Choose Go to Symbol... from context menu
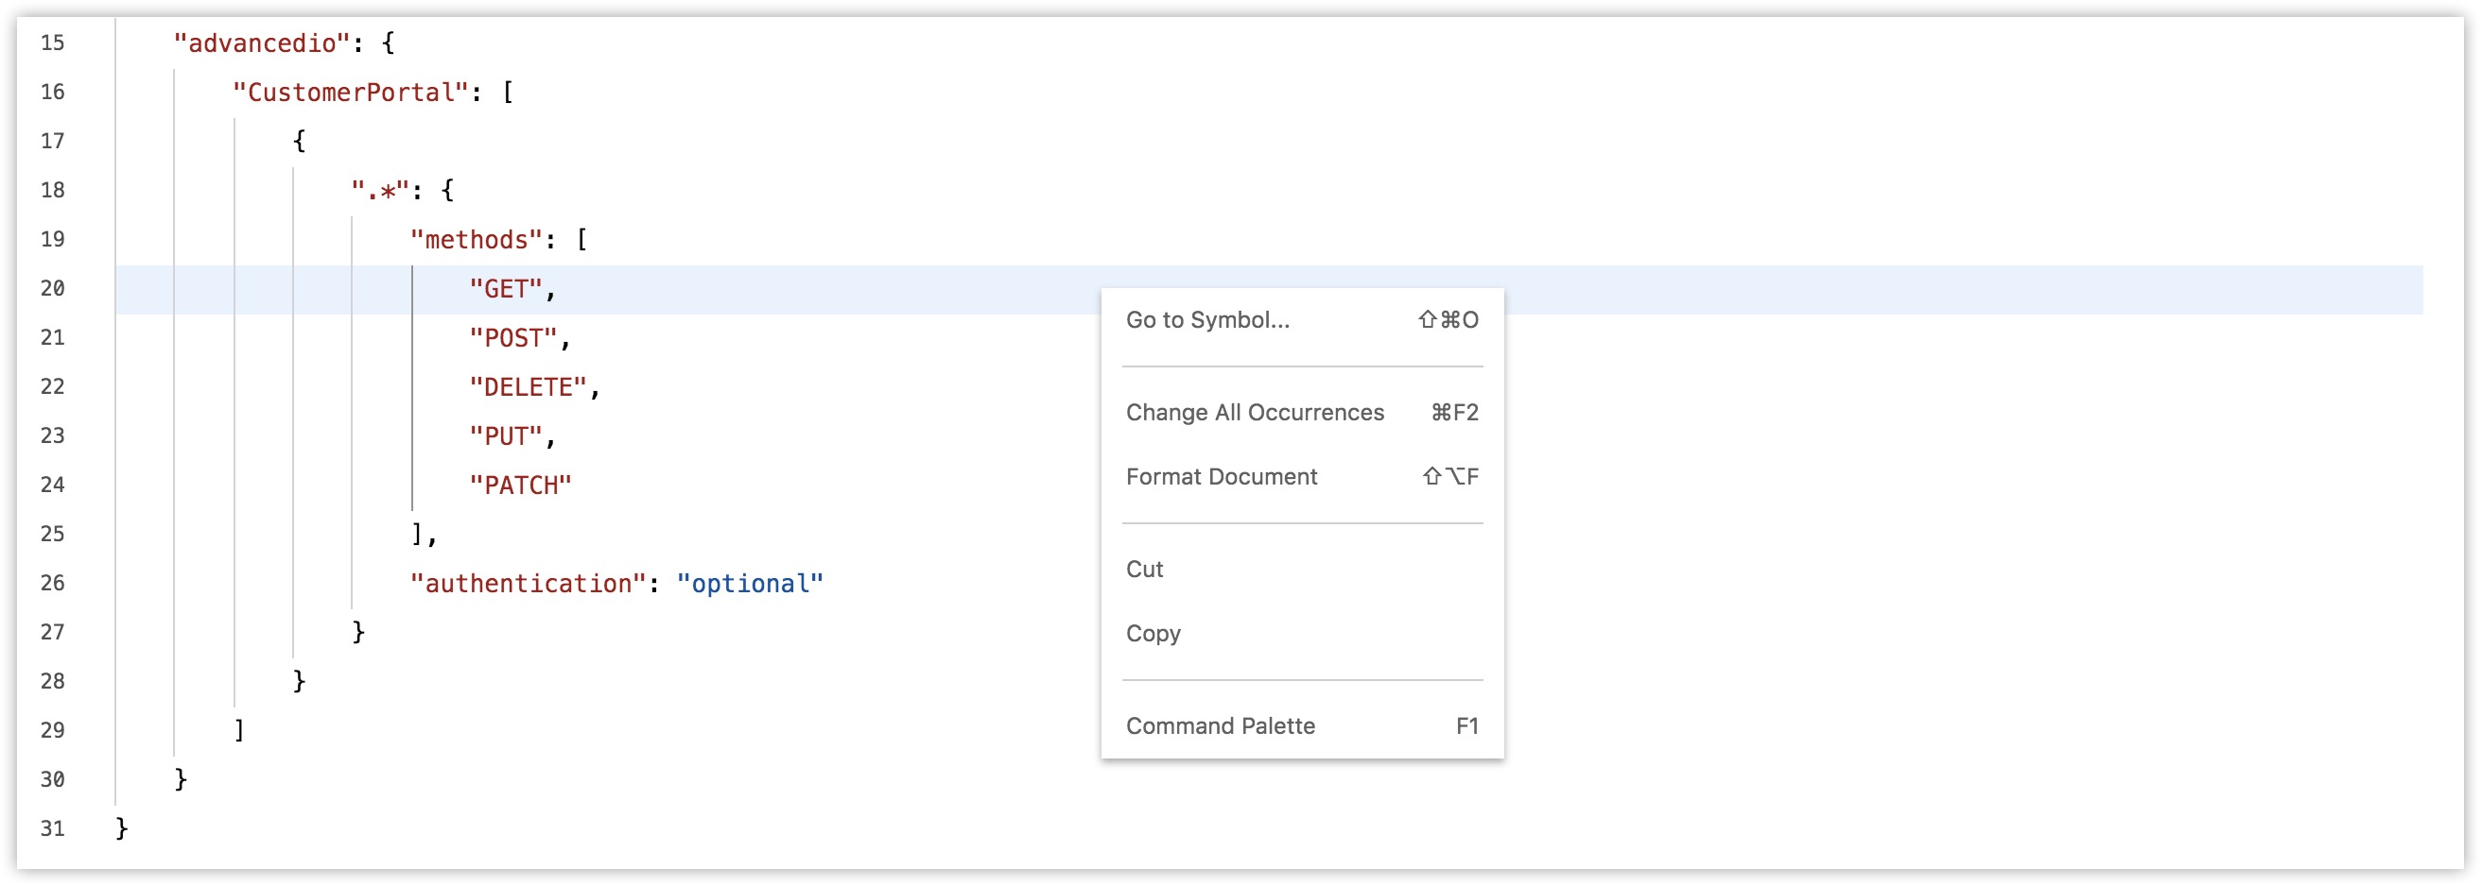The height and width of the screenshot is (886, 2481). pos(1302,320)
